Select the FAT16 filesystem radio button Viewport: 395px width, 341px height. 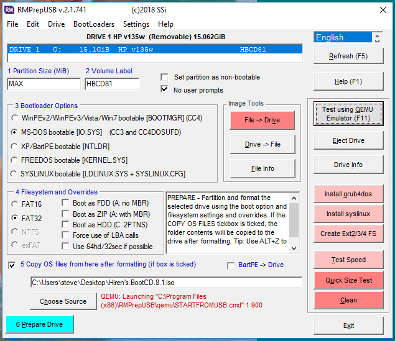tap(14, 204)
